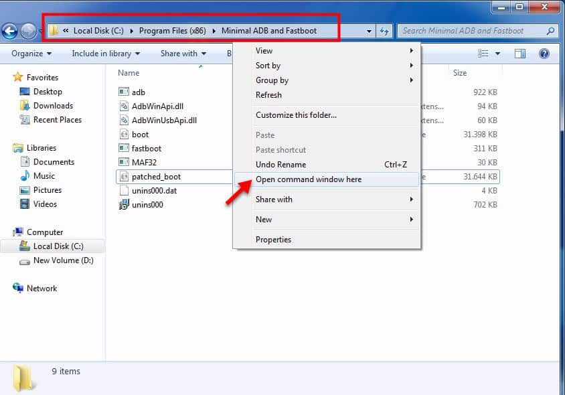Viewport: 565px width, 395px height.
Task: Open Share with submenu in context menu
Action: click(x=327, y=200)
